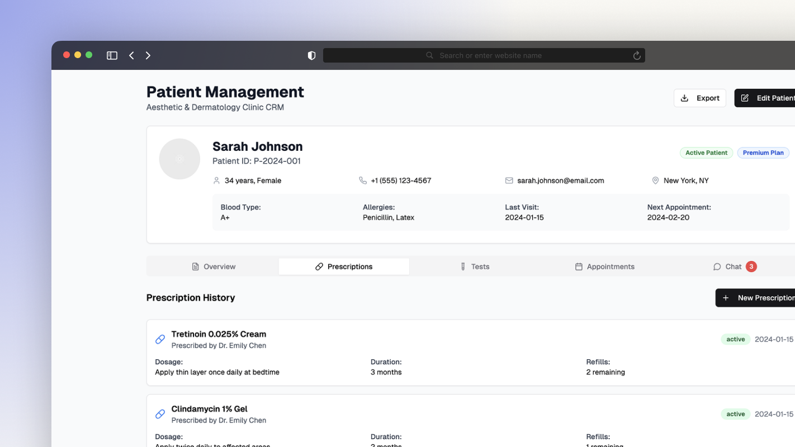The image size is (795, 447).
Task: Click the pill icon beside Clindamycin 1% Gel
Action: pos(160,414)
